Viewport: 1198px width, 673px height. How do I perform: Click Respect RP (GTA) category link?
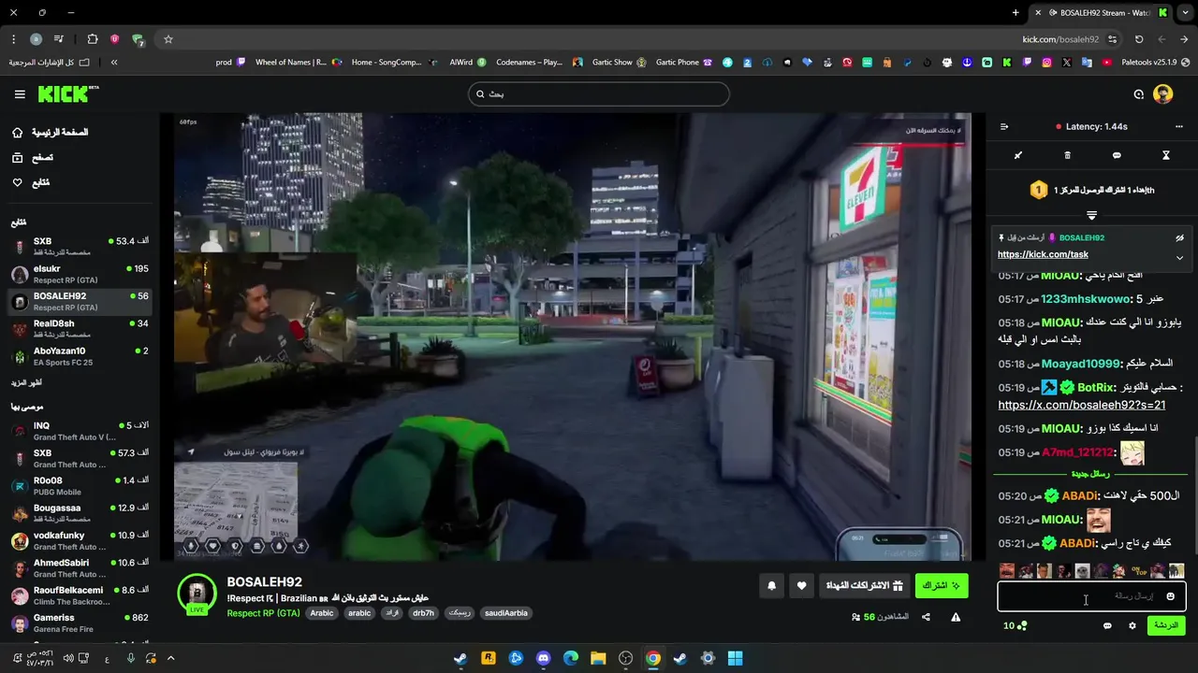pyautogui.click(x=263, y=613)
